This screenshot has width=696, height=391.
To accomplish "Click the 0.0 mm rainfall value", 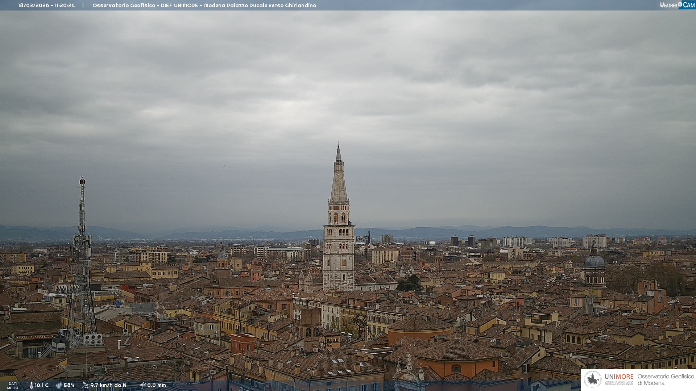I will coord(157,385).
